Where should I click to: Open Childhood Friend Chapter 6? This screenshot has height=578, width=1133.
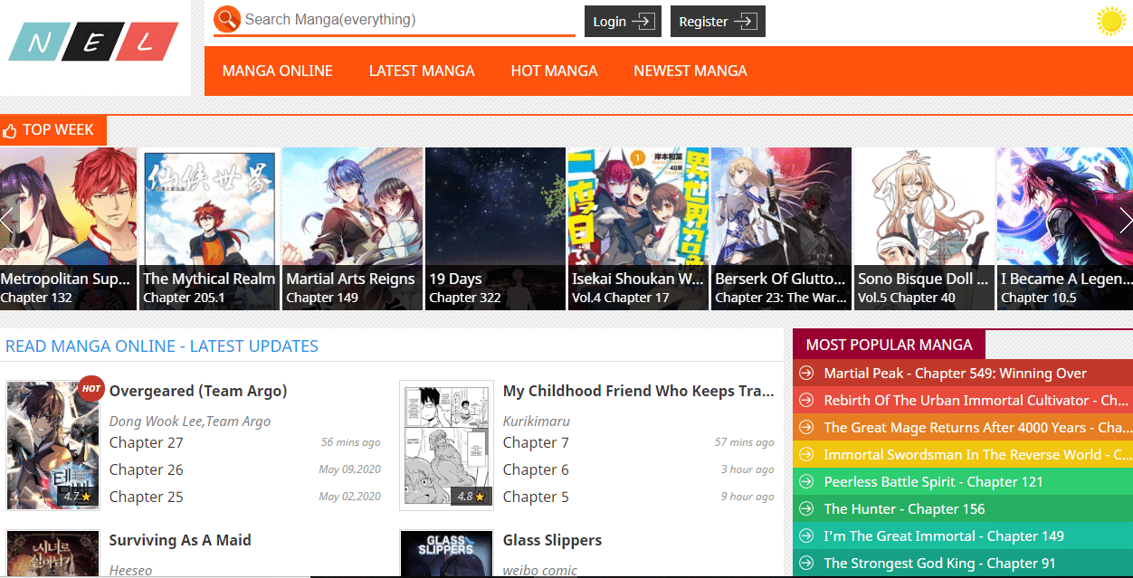536,469
